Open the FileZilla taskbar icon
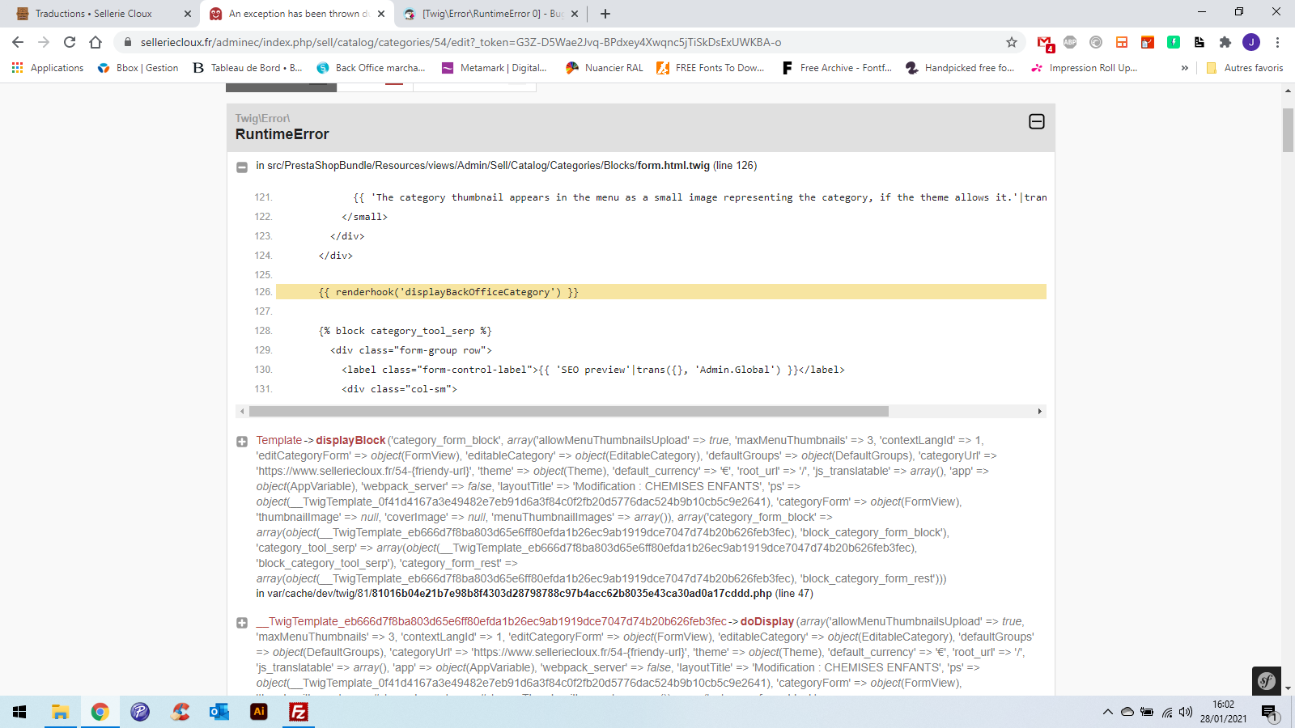This screenshot has width=1295, height=728. [x=299, y=712]
